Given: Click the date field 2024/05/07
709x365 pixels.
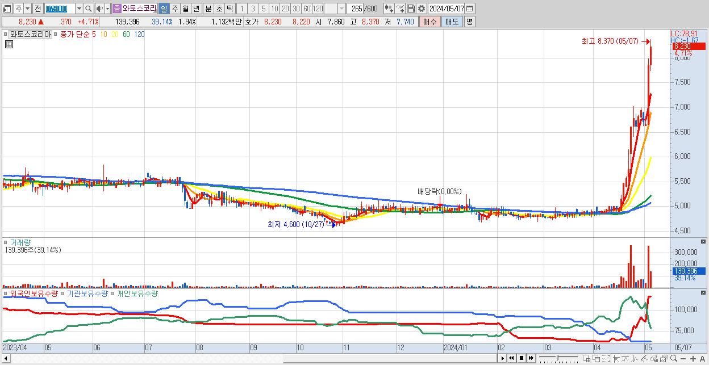Looking at the screenshot, I should pos(447,9).
